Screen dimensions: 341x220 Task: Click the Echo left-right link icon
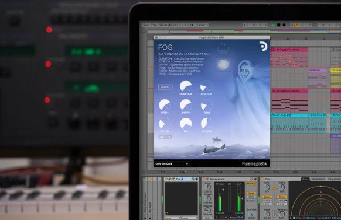pos(274,188)
